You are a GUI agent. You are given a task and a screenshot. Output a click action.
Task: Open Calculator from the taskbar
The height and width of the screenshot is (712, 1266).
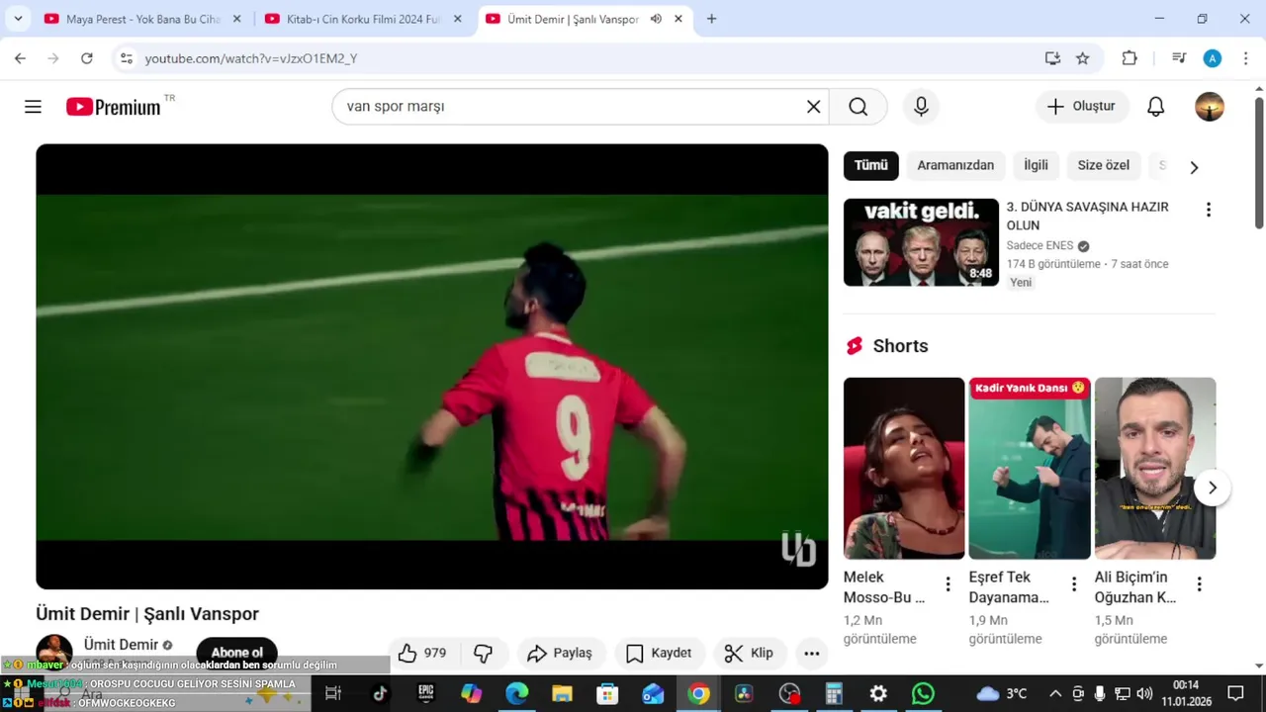(x=834, y=693)
